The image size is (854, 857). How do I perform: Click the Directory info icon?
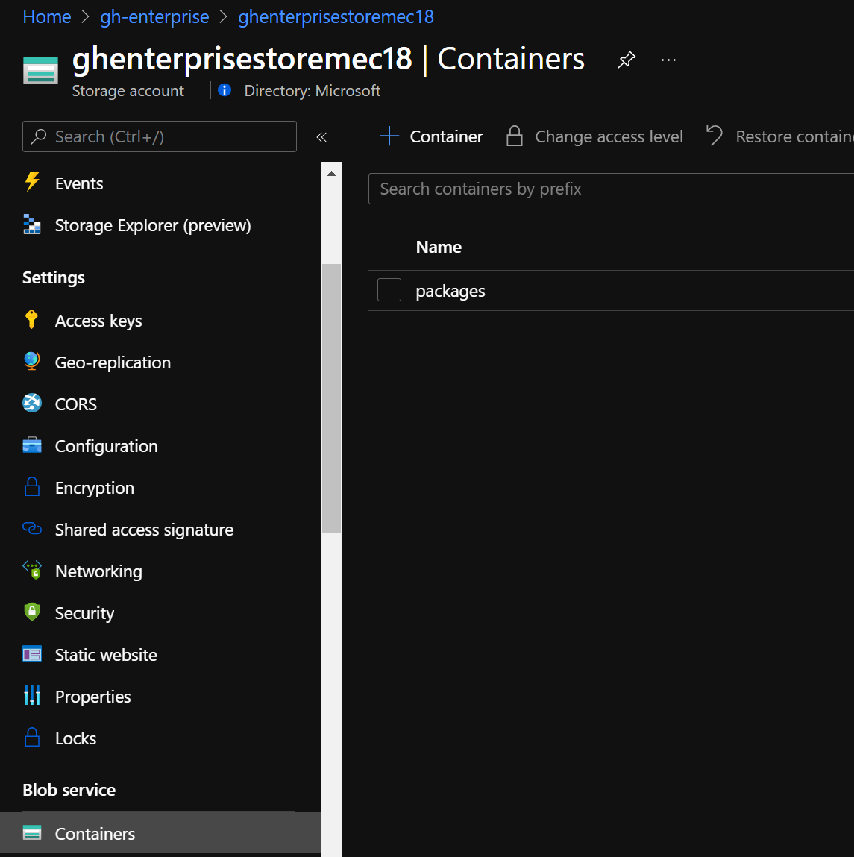click(x=224, y=90)
